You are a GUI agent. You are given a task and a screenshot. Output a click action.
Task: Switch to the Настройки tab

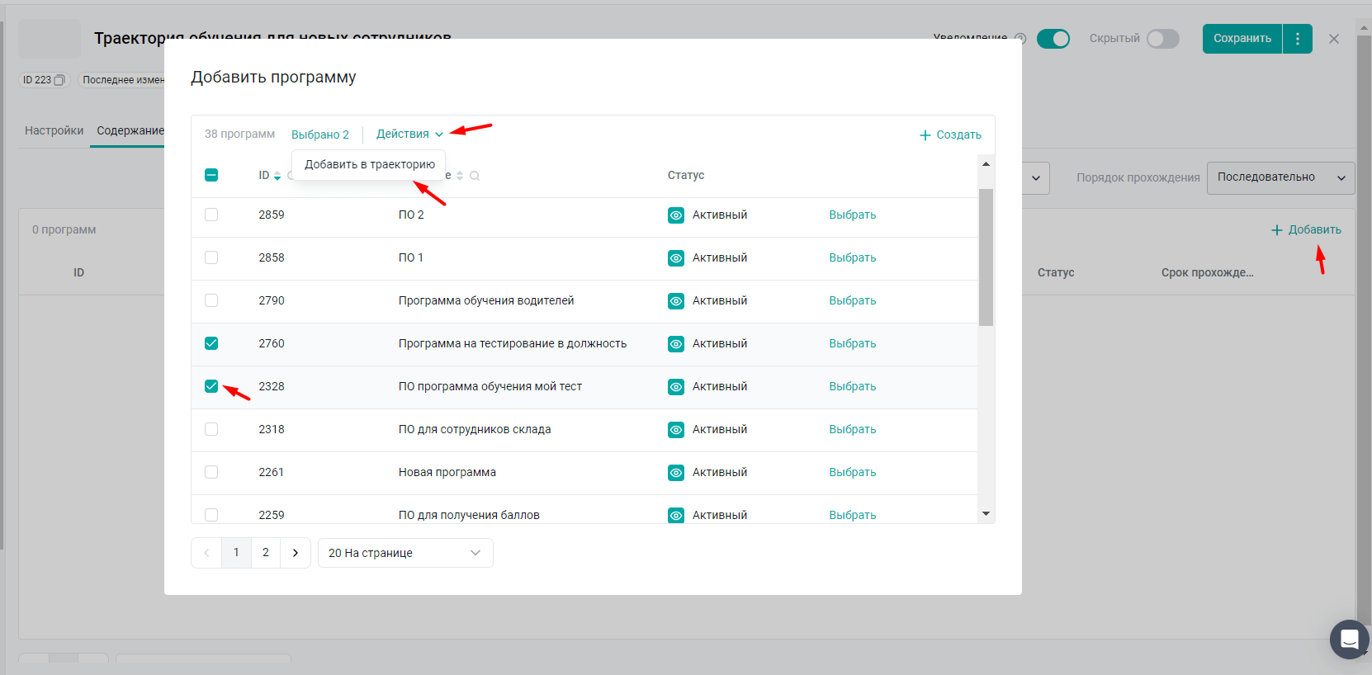pyautogui.click(x=54, y=130)
